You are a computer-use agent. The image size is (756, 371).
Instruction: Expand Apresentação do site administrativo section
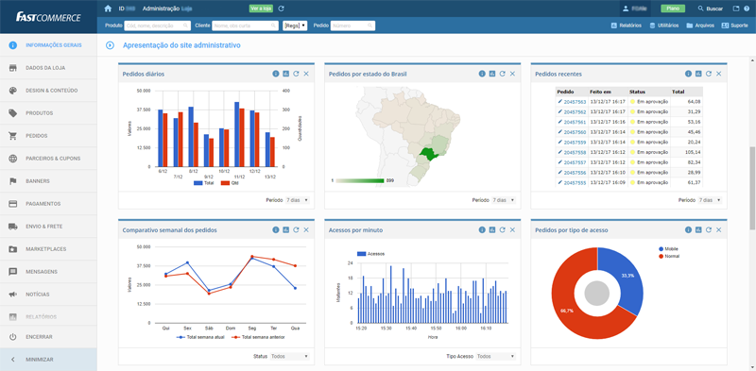point(110,45)
